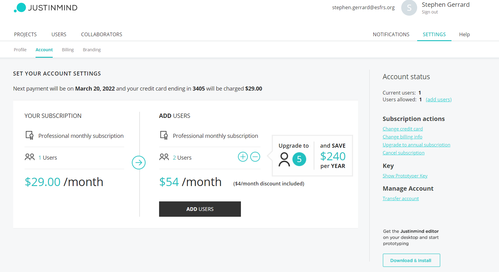The height and width of the screenshot is (272, 499).
Task: Go to the Collaborators section
Action: click(101, 34)
